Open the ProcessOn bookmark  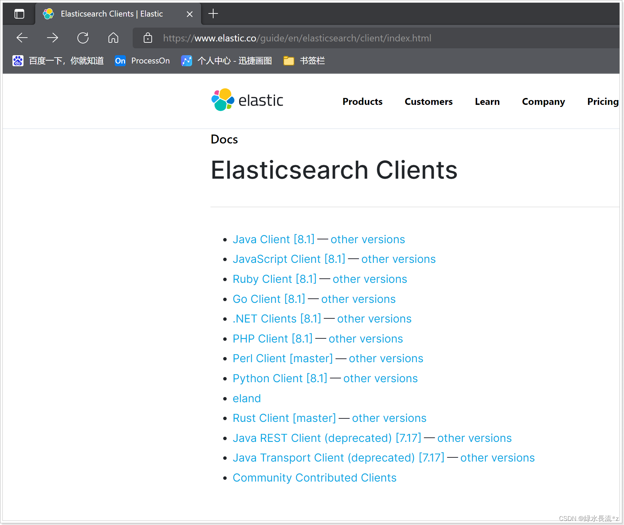142,61
